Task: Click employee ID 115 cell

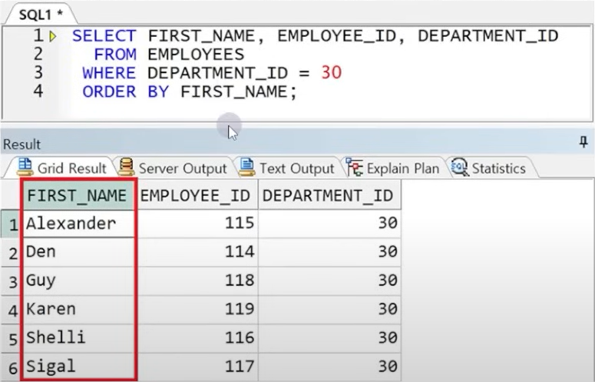Action: (x=197, y=224)
